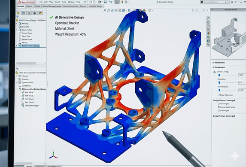246x167 pixels.
Task: Collapse the lower AI Generative Design node
Action: point(17,89)
